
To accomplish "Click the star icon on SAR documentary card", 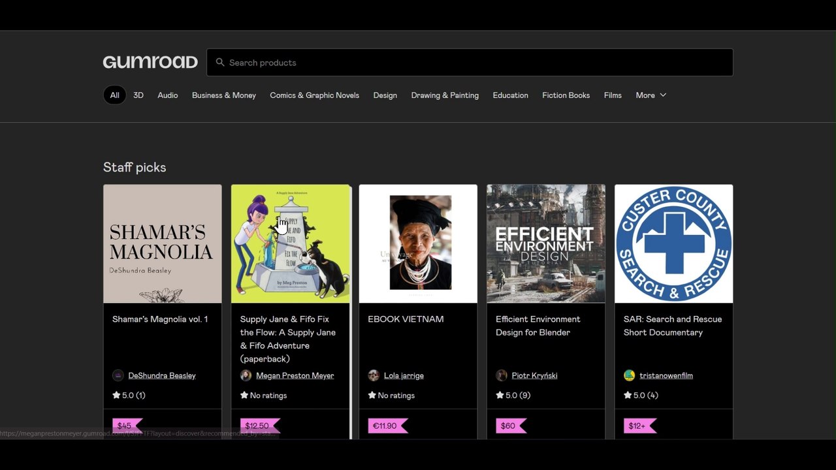I will click(628, 395).
